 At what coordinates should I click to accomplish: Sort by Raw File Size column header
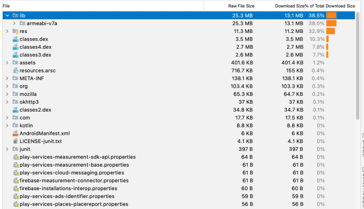pyautogui.click(x=229, y=6)
